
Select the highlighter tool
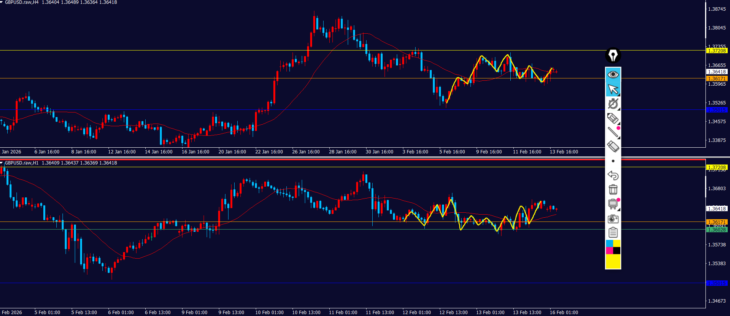613,118
